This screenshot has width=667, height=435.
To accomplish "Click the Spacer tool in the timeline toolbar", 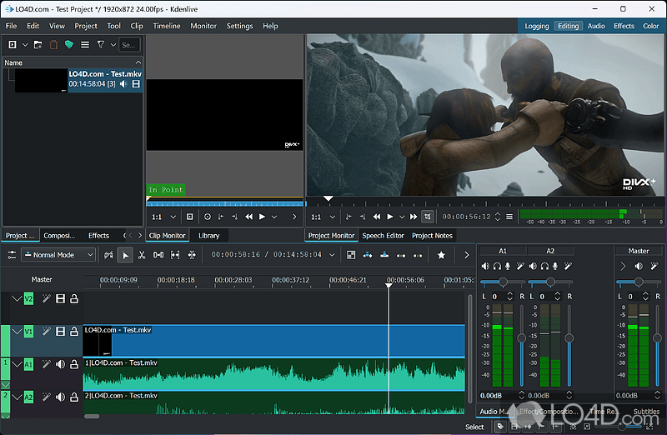I will (x=158, y=255).
